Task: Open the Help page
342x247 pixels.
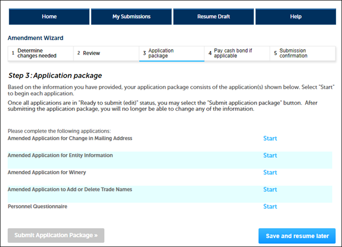Action: (x=295, y=16)
